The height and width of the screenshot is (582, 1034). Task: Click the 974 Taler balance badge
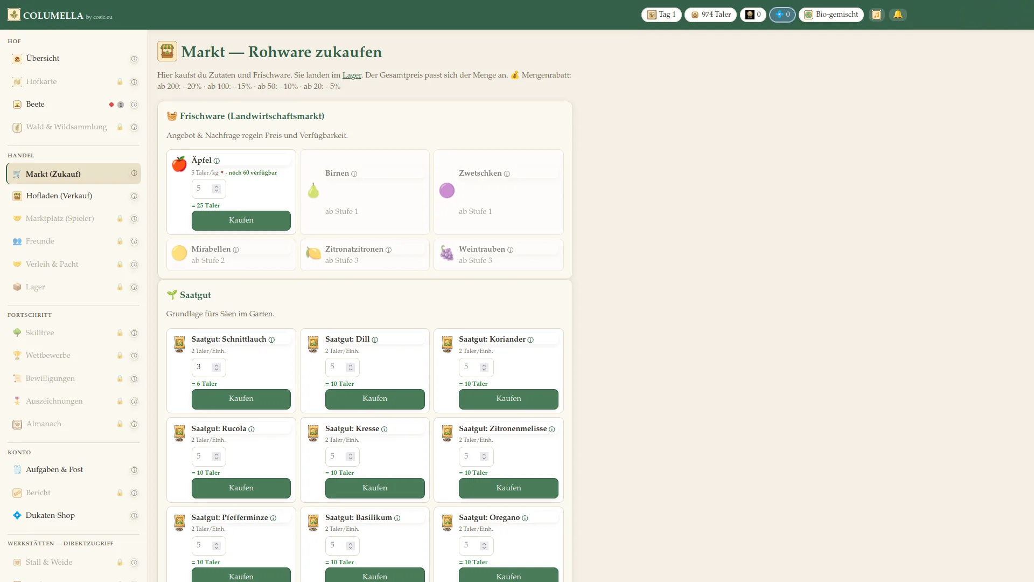coord(710,15)
